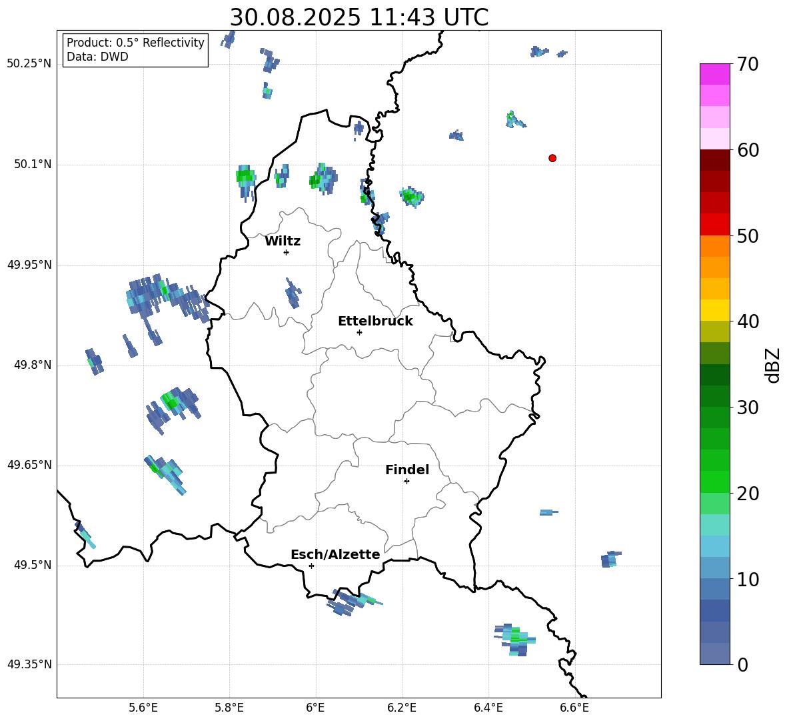This screenshot has width=789, height=721.
Task: Click the Wiltz city label
Action: tap(283, 241)
